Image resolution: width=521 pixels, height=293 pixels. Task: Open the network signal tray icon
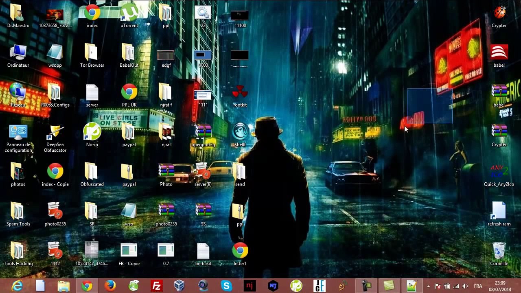click(x=456, y=286)
